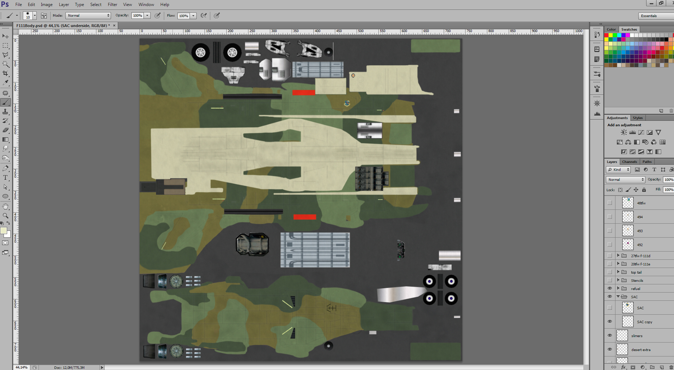Open the Filter menu

(x=112, y=5)
